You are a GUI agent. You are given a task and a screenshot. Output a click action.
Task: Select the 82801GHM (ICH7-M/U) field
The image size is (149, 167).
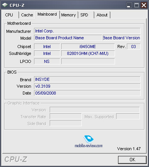88,53
